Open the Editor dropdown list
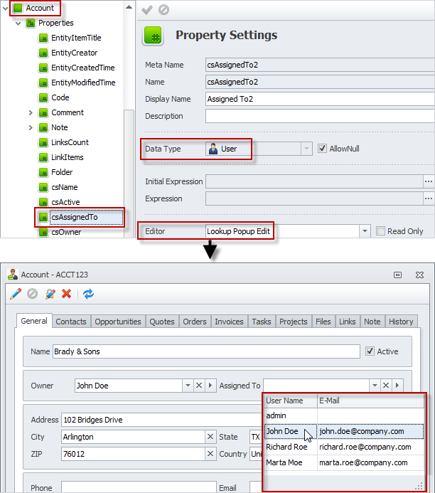This screenshot has width=435, height=493. point(365,231)
